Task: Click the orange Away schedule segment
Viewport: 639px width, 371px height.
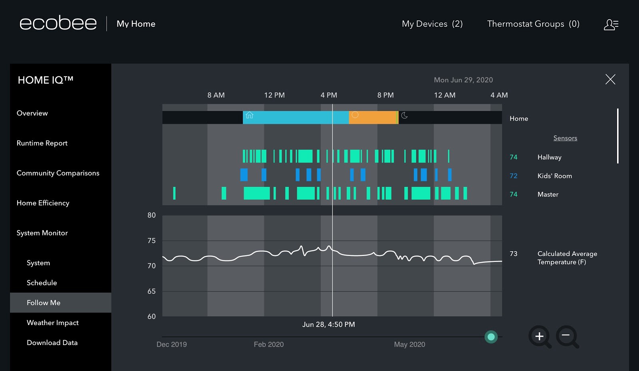Action: (x=373, y=117)
